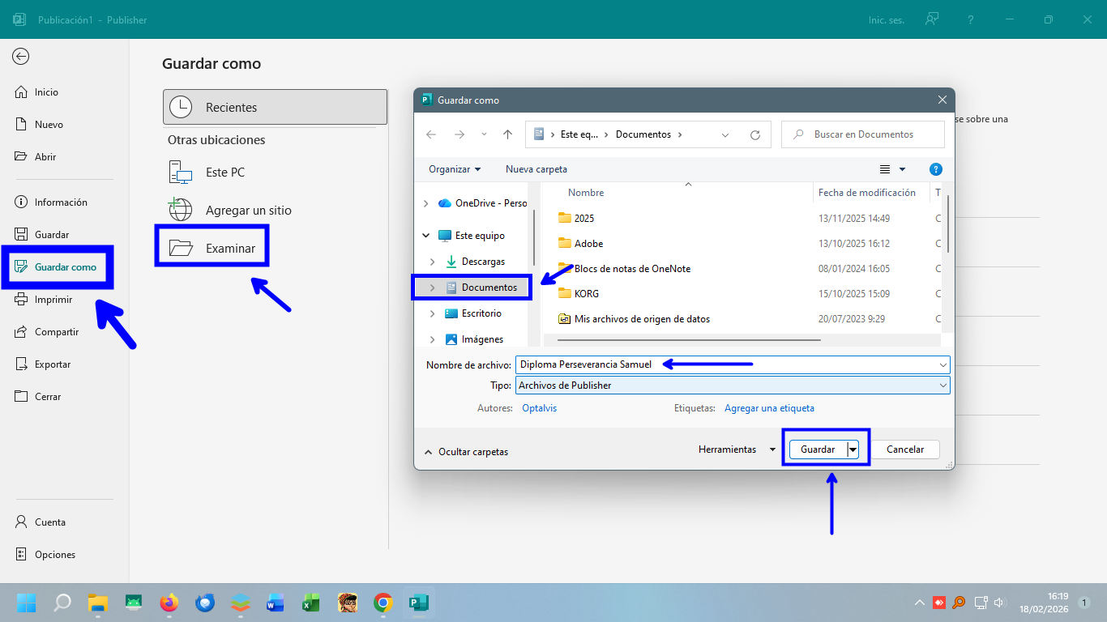Click the Guardar button in dialog

(x=817, y=449)
